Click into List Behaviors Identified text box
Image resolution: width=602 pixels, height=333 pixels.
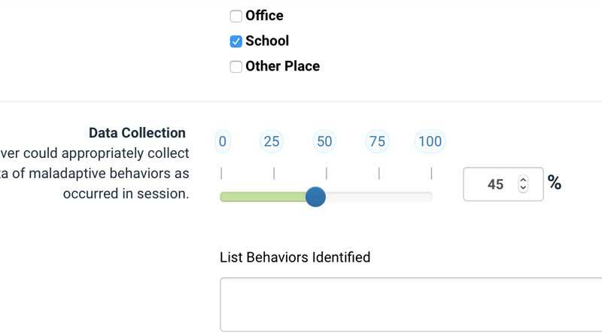[x=411, y=304]
